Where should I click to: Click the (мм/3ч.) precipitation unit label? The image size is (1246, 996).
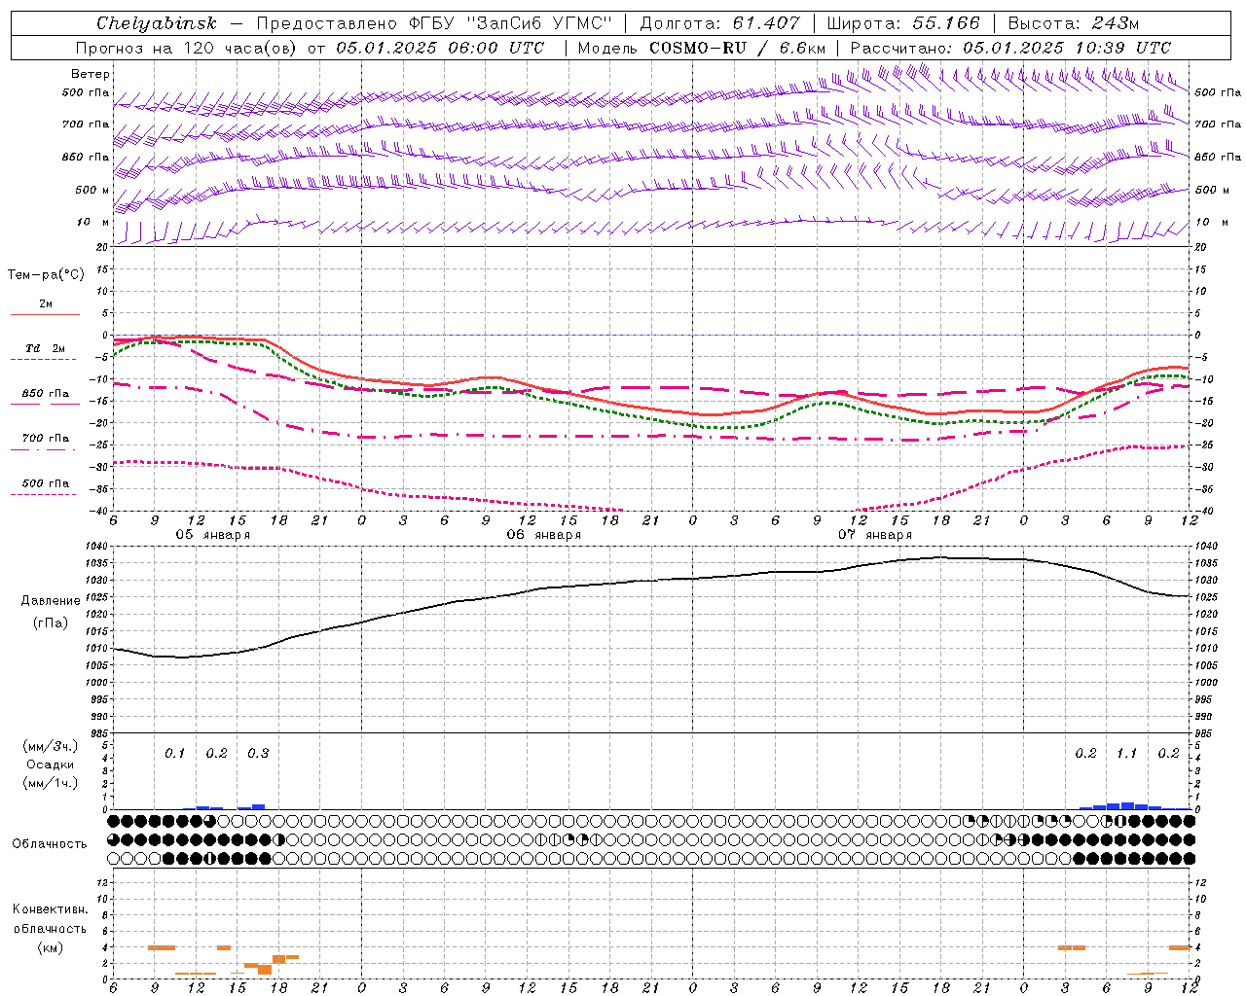point(51,746)
